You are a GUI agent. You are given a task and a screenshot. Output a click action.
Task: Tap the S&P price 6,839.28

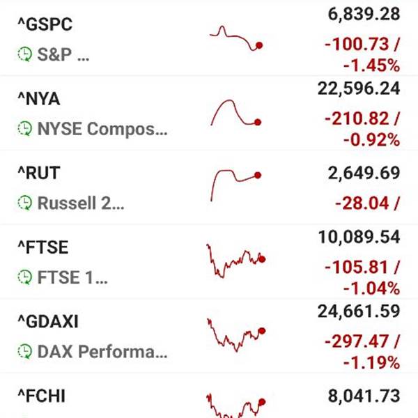tap(364, 14)
